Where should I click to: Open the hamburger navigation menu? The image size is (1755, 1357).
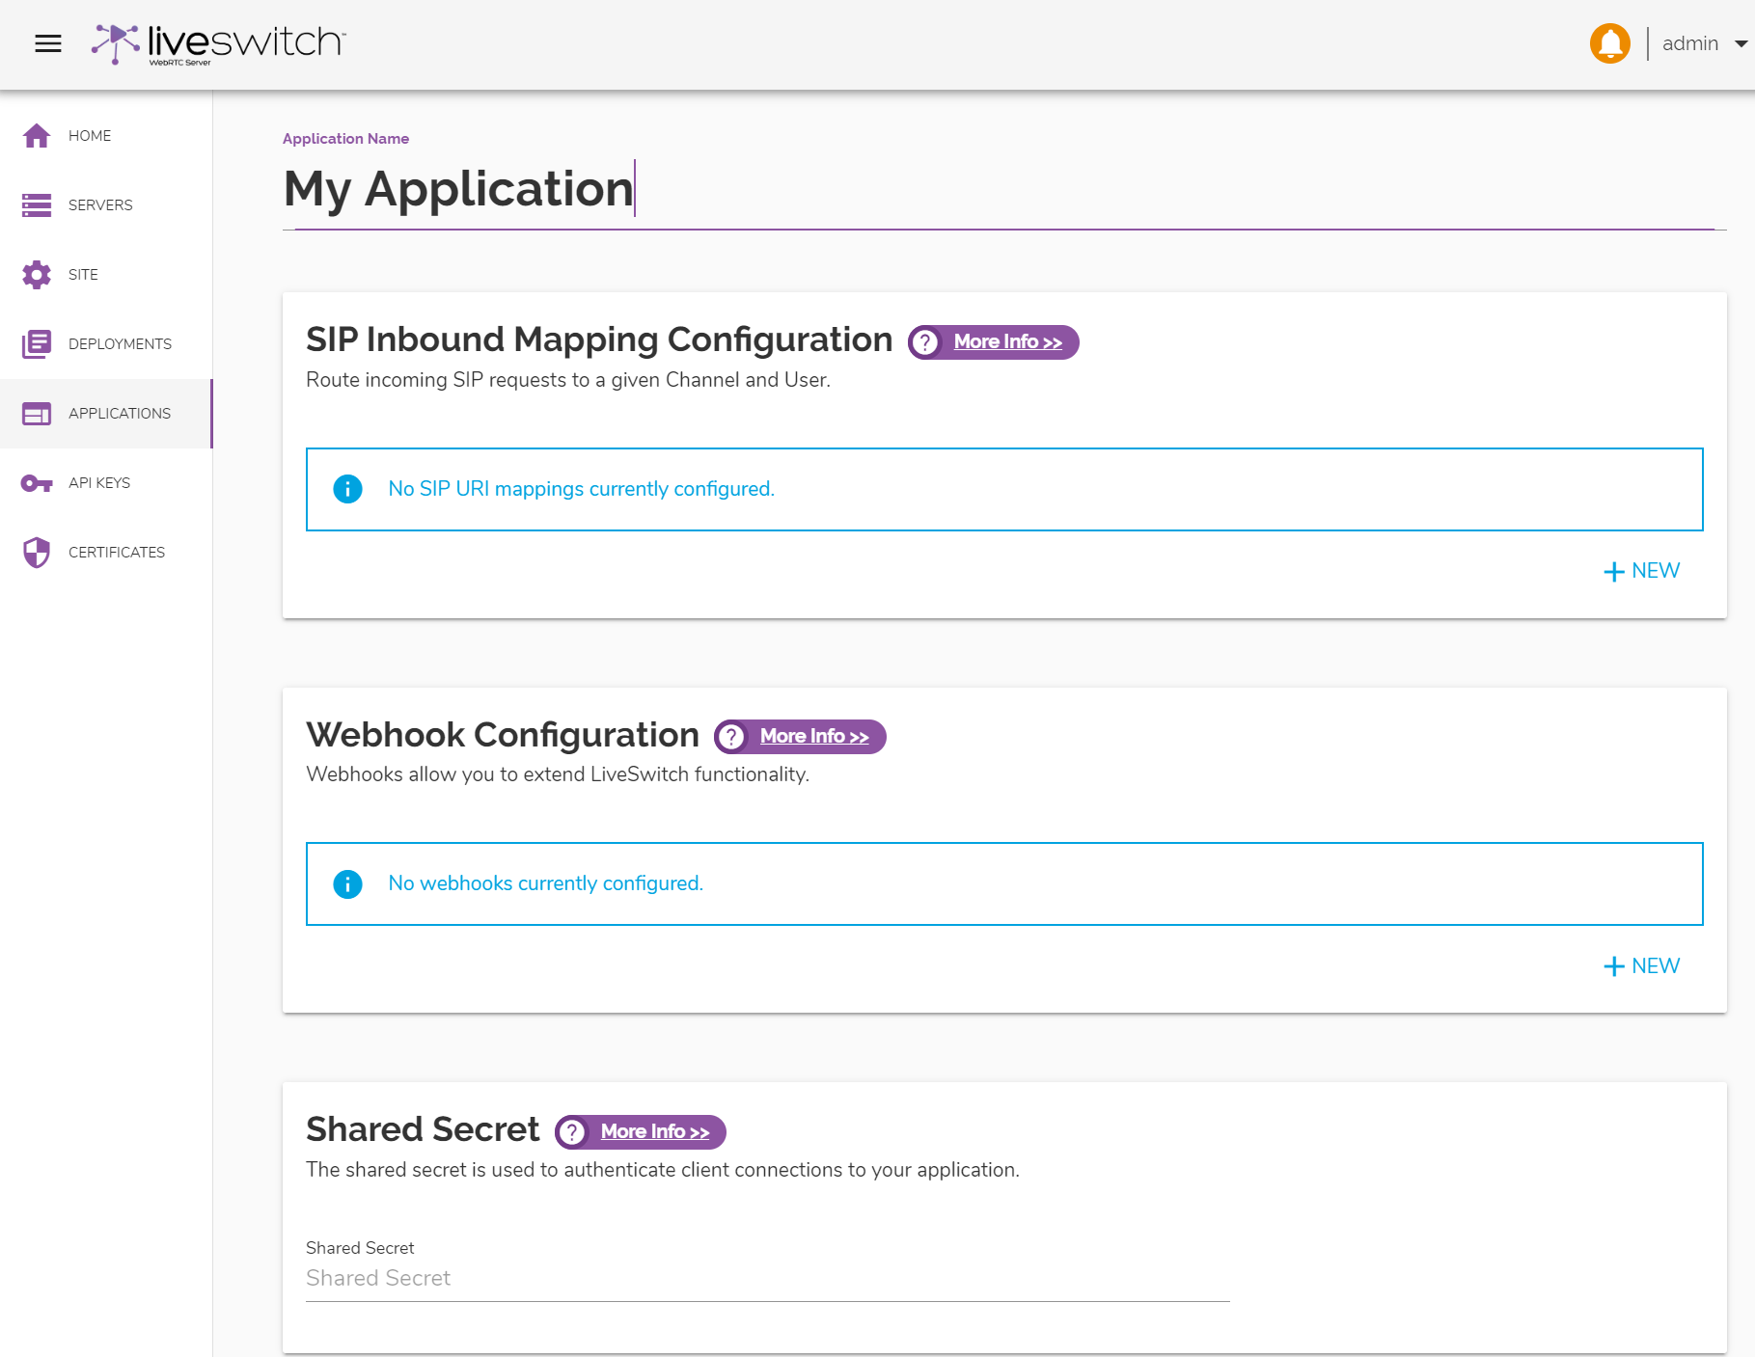(x=48, y=43)
